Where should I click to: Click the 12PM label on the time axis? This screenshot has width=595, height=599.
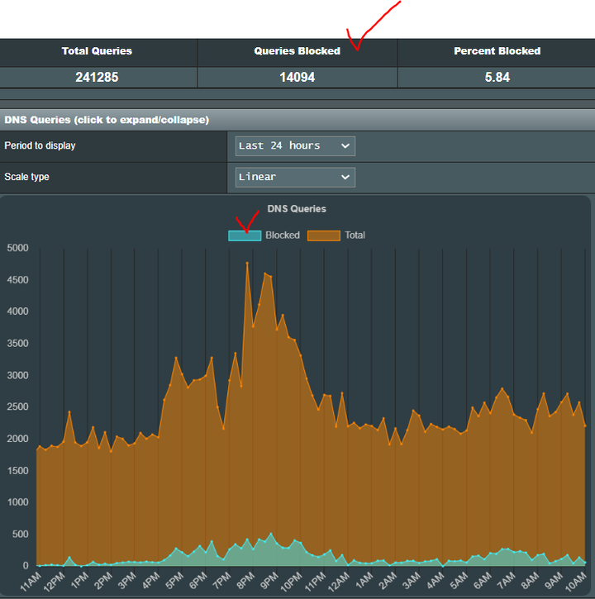click(55, 582)
